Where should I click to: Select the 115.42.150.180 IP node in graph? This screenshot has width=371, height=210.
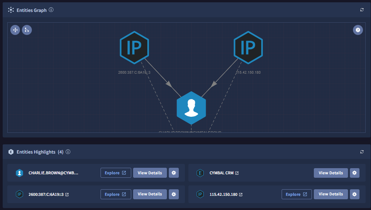click(x=248, y=47)
